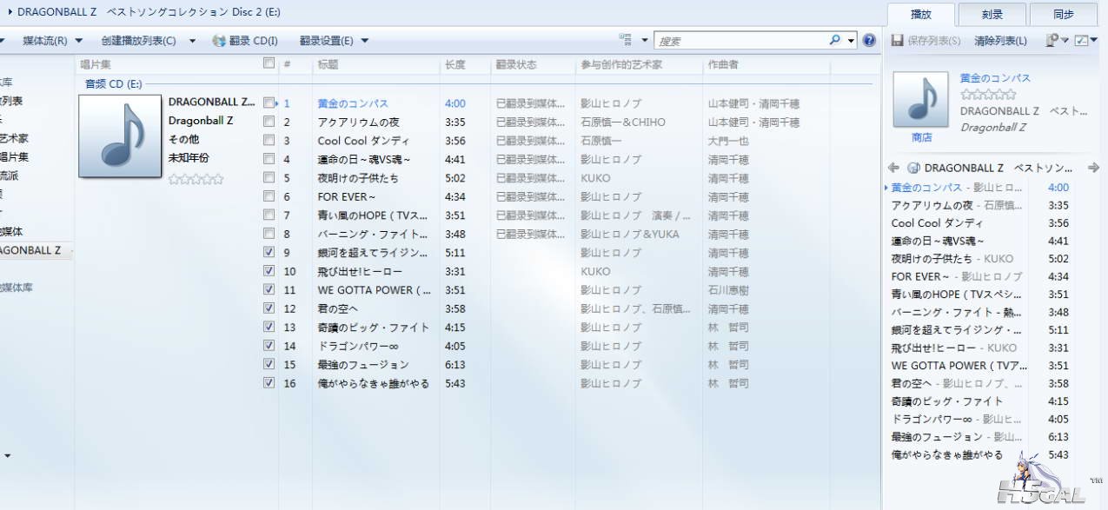Image resolution: width=1108 pixels, height=510 pixels.
Task: Toggle the select-all checkbox in the column header
Action: [x=269, y=63]
